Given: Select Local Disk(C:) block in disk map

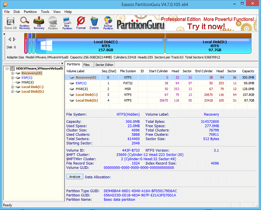Looking at the screenshot, I should (x=100, y=44).
